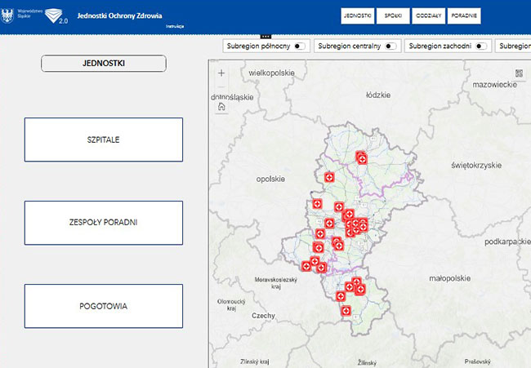Enable the Subregion północny toggle
This screenshot has width=531, height=368.
point(300,47)
